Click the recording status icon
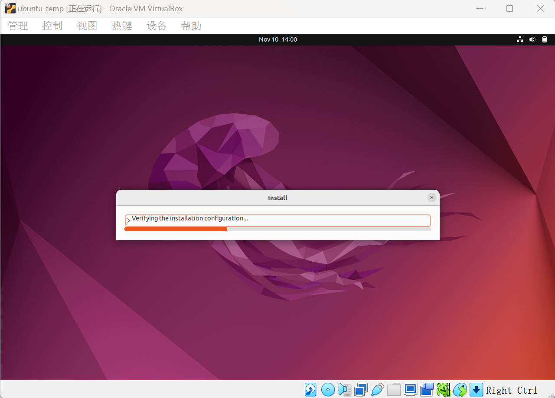This screenshot has width=555, height=398. [x=427, y=390]
